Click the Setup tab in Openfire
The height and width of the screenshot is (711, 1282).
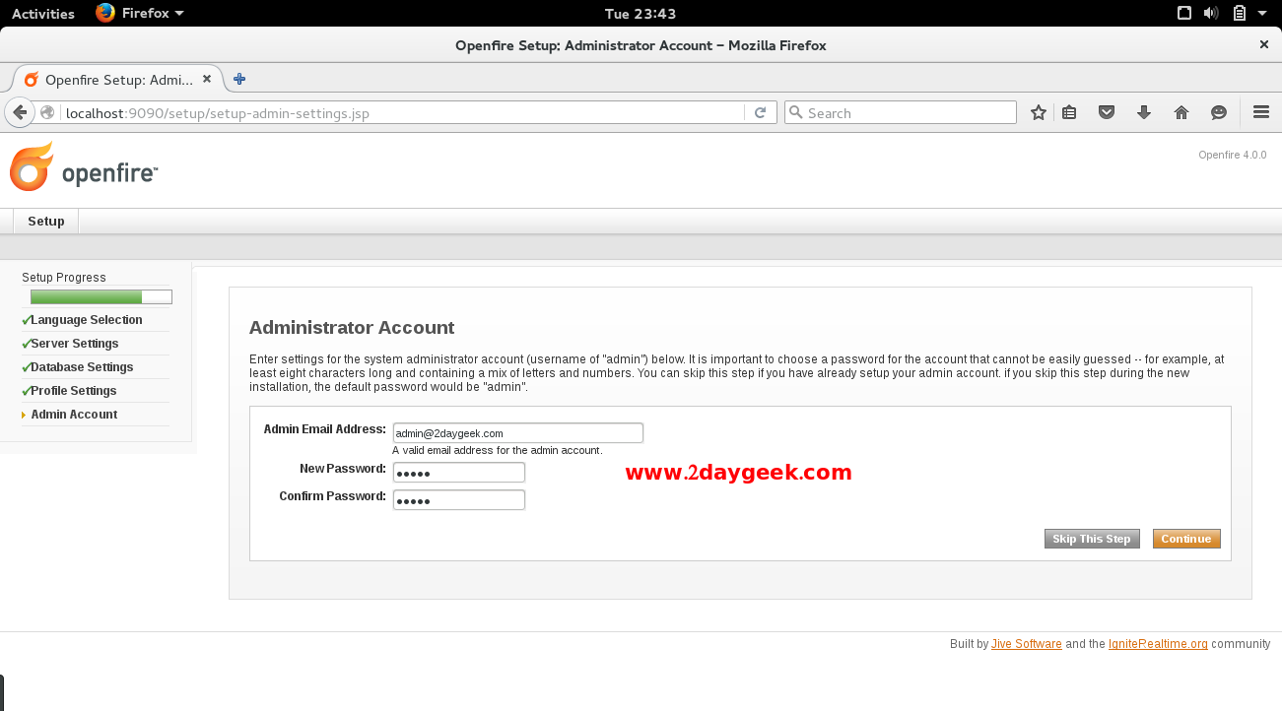coord(46,221)
